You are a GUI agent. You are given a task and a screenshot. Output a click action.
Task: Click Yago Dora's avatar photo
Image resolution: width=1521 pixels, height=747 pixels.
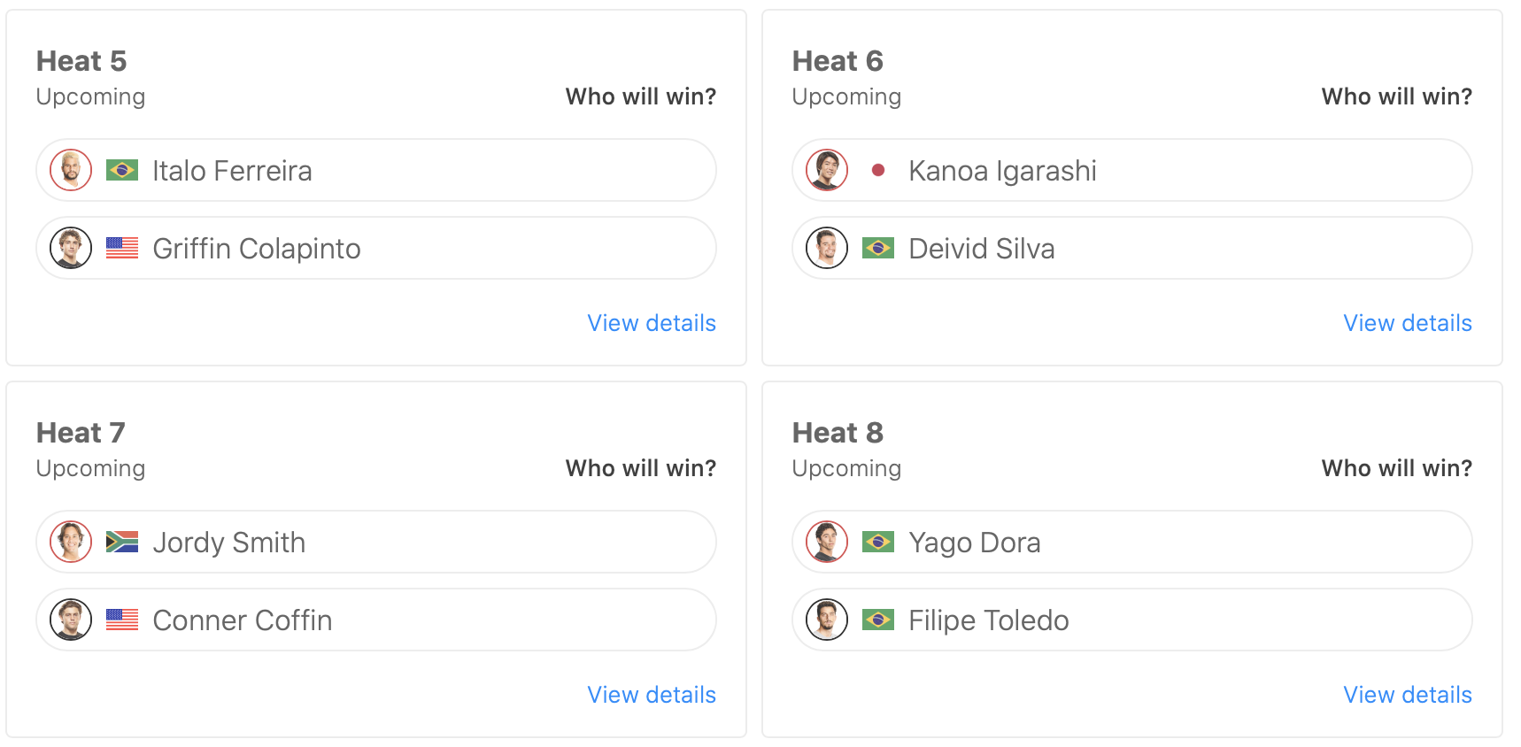[827, 542]
